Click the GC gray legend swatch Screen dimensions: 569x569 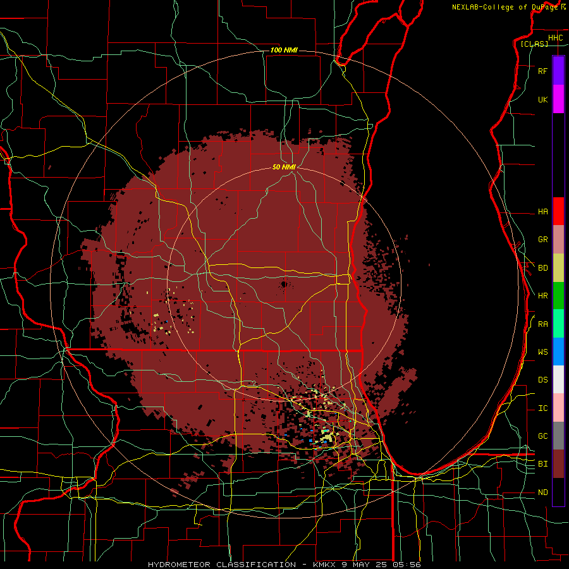coord(558,436)
